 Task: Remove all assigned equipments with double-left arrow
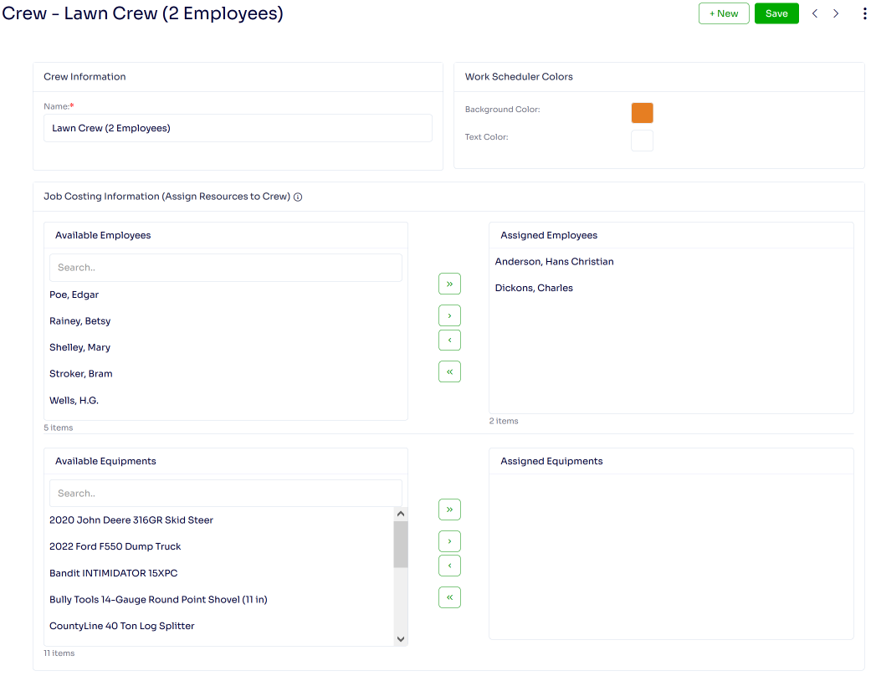449,597
